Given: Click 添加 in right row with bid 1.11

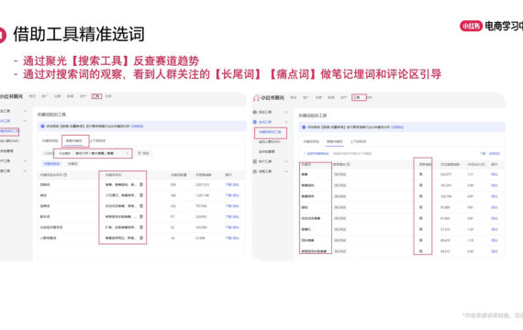Looking at the screenshot, I should point(495,174).
